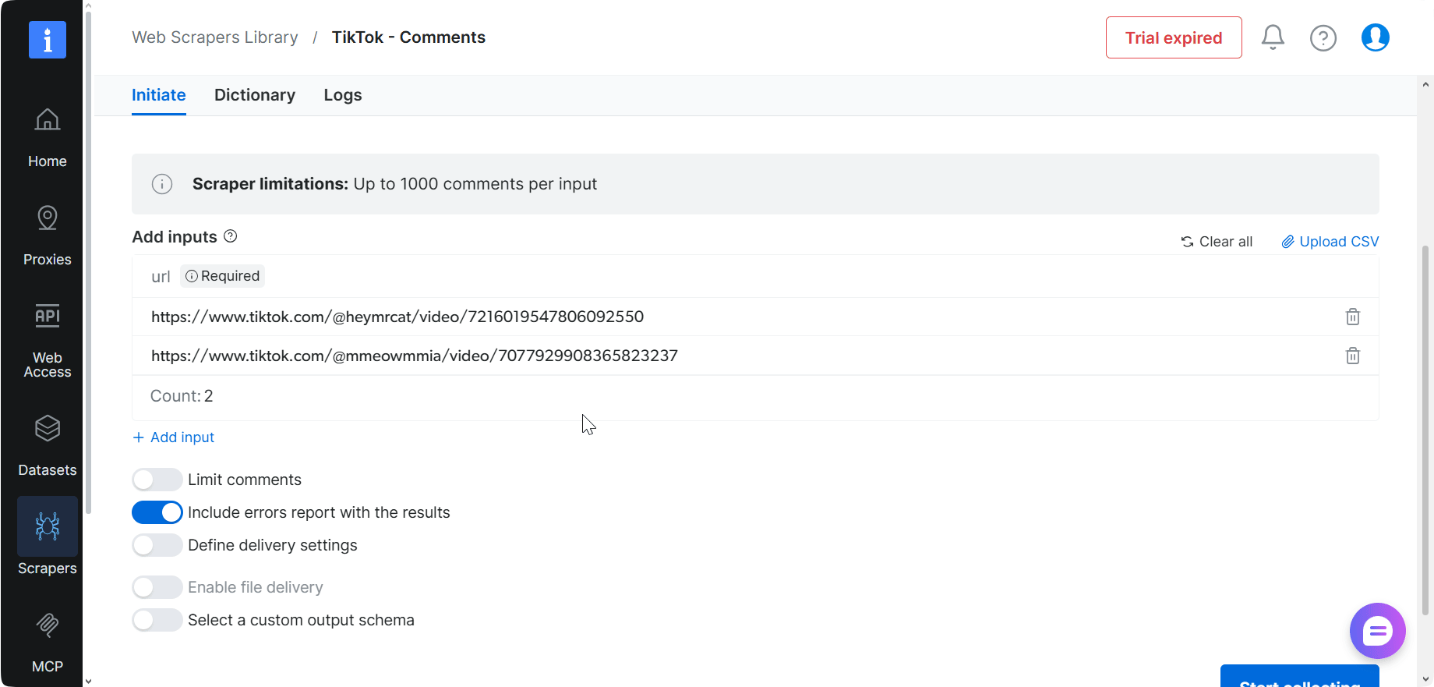Click Add input link
Viewport: 1434px width, 687px height.
pos(174,437)
